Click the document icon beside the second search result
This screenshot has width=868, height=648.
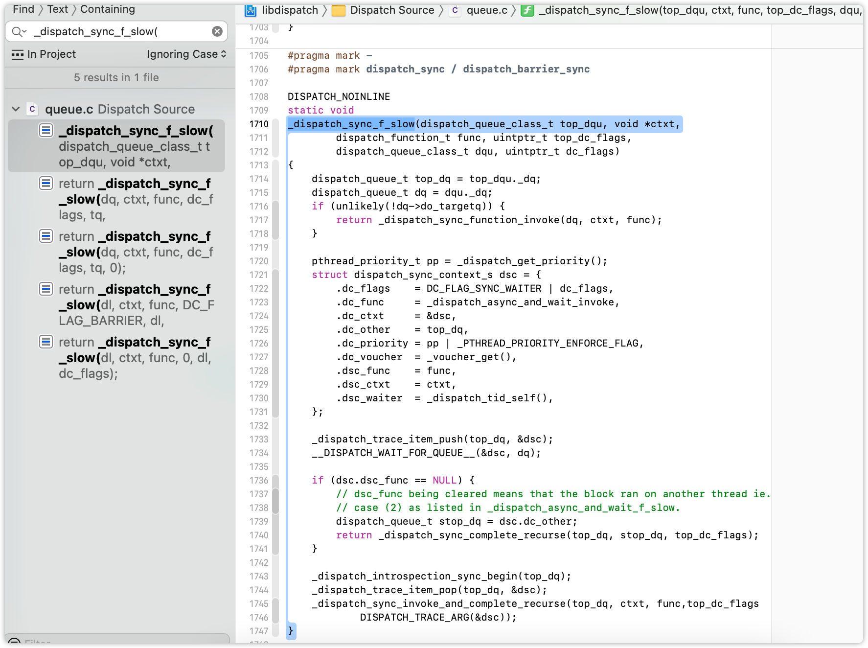click(46, 183)
